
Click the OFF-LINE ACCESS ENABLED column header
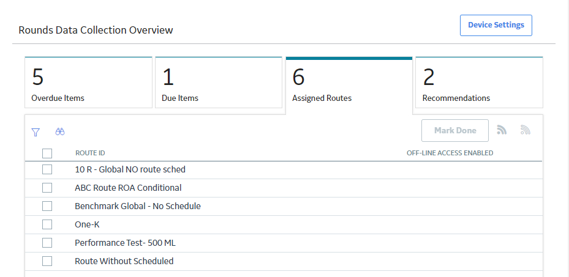point(450,153)
